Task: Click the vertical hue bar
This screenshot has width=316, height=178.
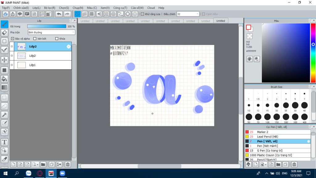Action: coord(313,53)
